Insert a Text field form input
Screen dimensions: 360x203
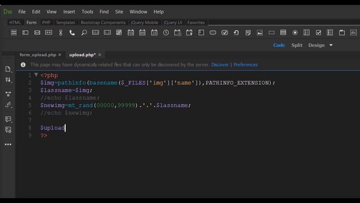25,33
